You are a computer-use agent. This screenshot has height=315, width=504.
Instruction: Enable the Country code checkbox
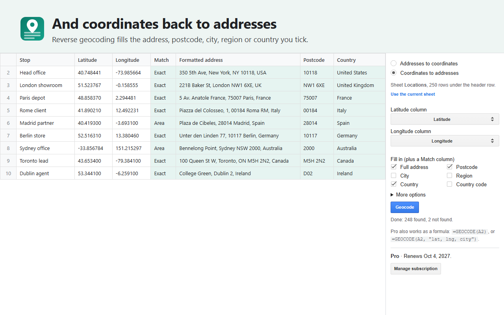(449, 184)
